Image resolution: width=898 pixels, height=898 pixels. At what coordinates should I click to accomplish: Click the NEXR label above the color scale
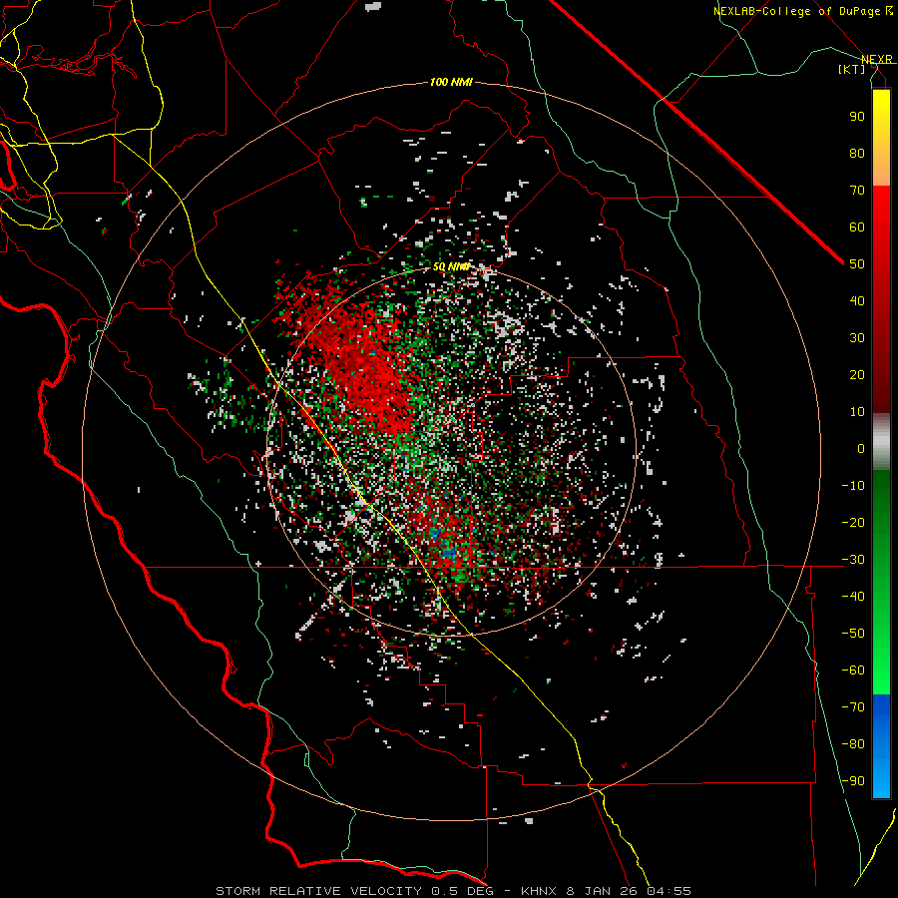[x=877, y=59]
